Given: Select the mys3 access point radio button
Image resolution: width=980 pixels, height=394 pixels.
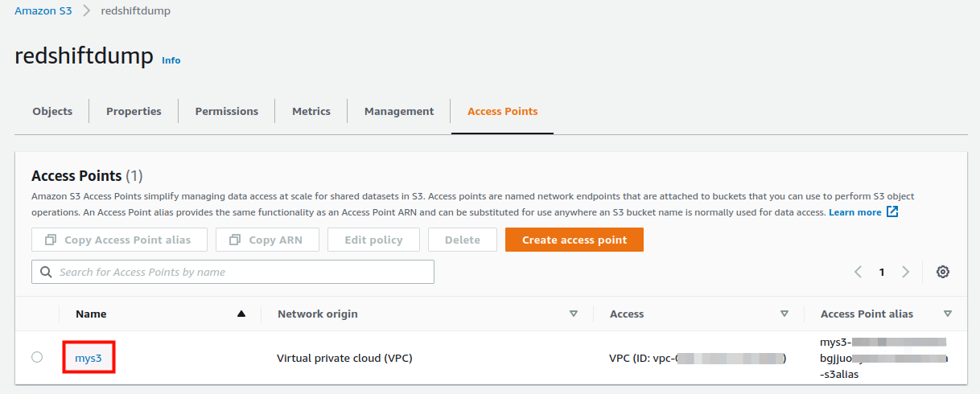Looking at the screenshot, I should click(37, 357).
